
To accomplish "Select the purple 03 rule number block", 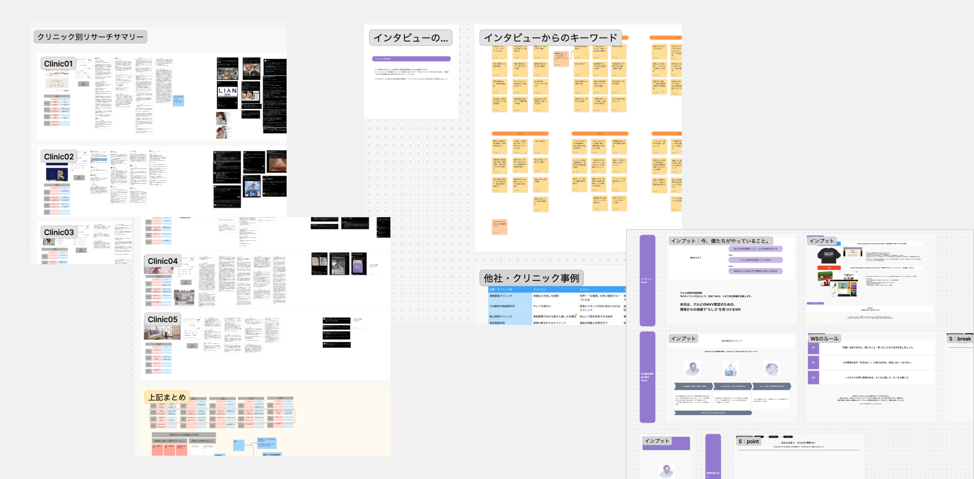I will coord(813,378).
